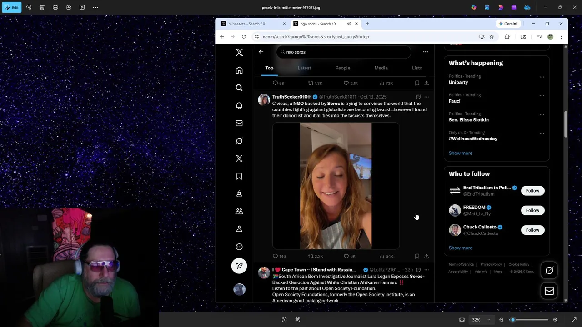Viewport: 582px width, 327px height.
Task: Click the Chrome address bar URL
Action: (x=316, y=37)
